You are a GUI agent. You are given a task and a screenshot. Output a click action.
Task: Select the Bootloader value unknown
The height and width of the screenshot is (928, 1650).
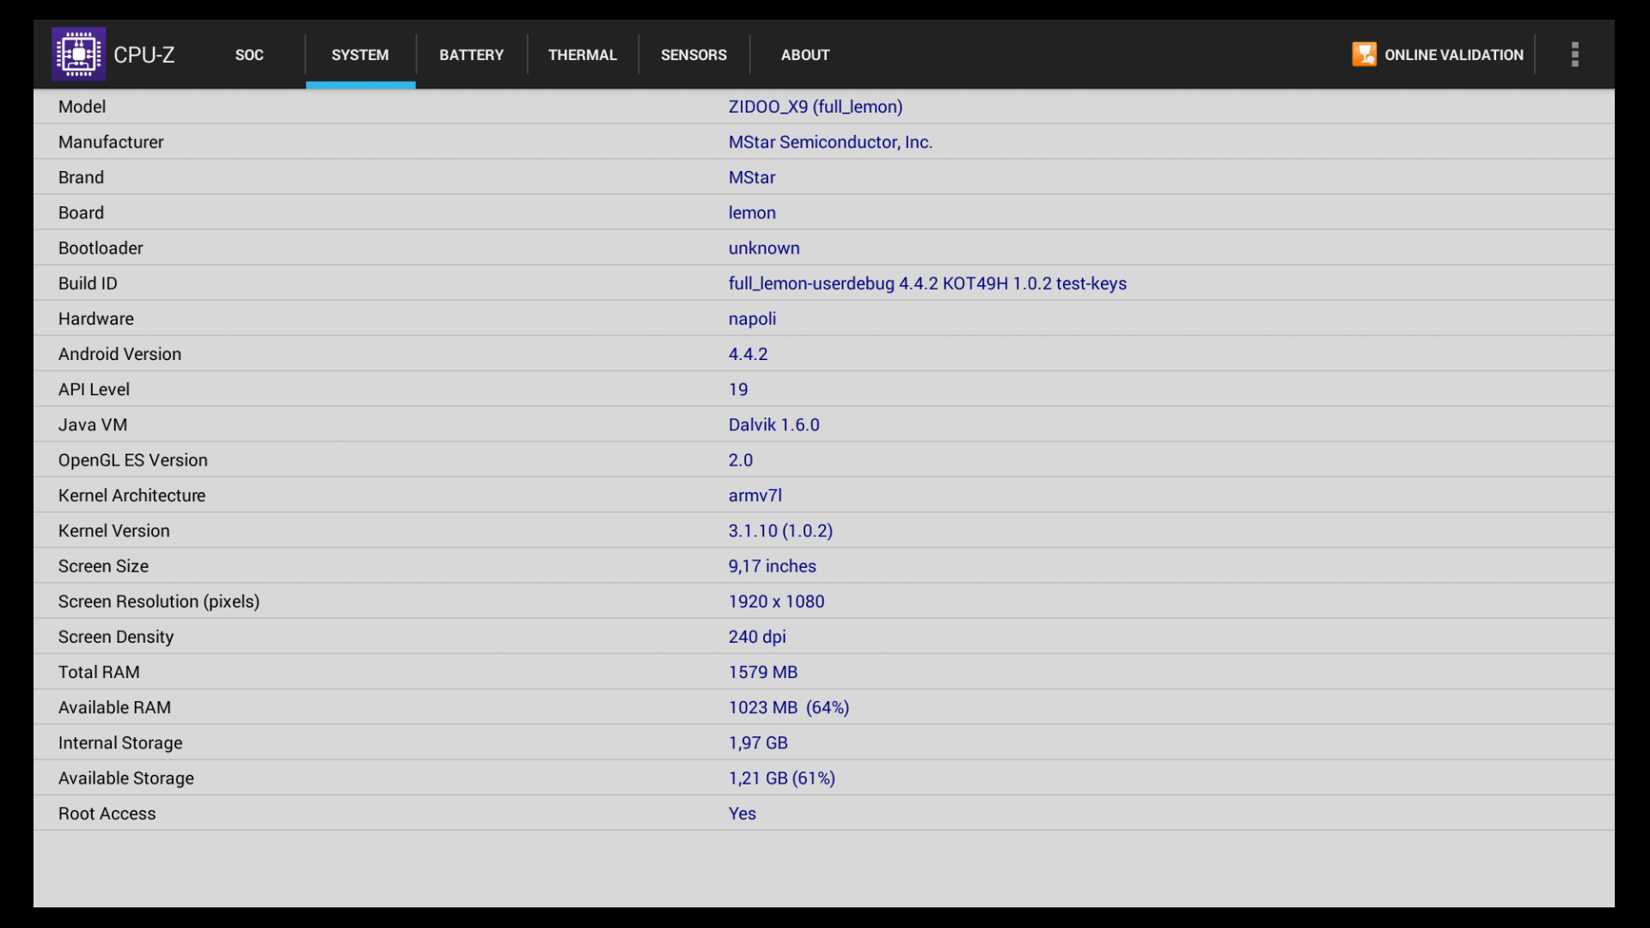[x=764, y=247]
